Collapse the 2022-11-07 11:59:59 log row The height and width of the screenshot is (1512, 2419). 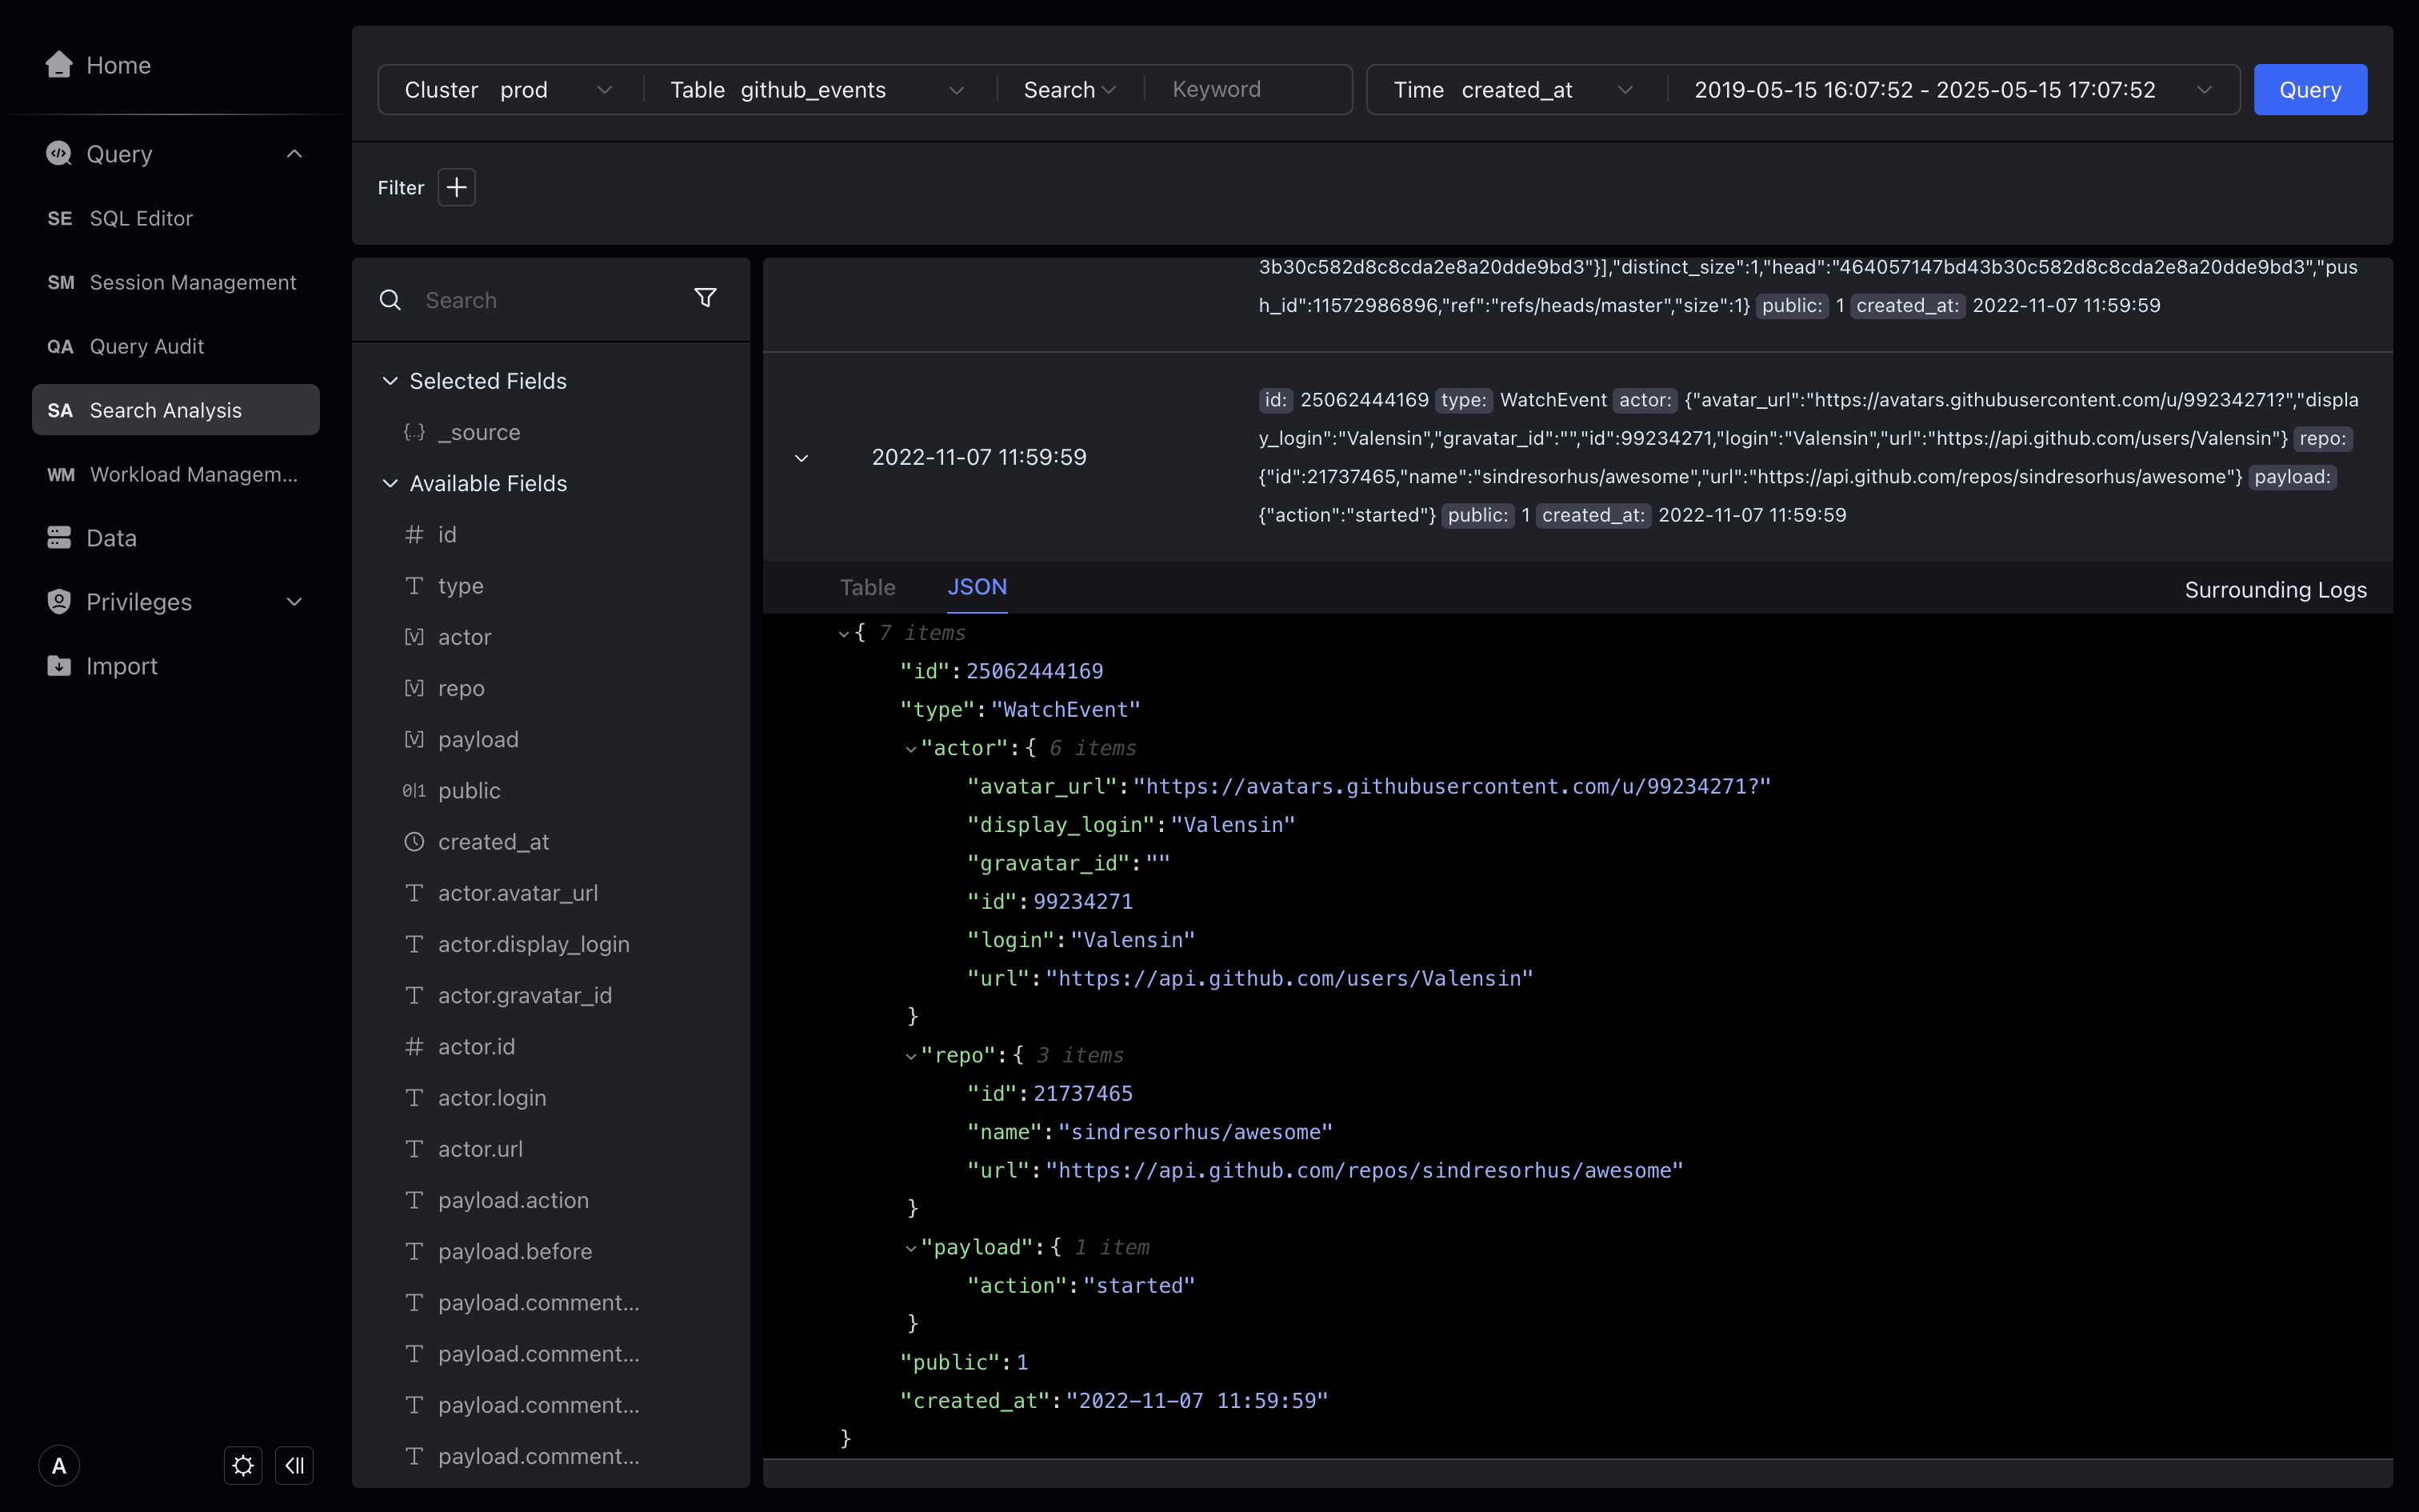point(802,458)
